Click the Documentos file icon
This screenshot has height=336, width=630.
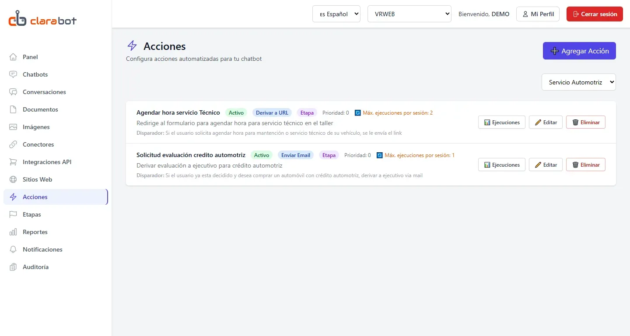pos(13,109)
